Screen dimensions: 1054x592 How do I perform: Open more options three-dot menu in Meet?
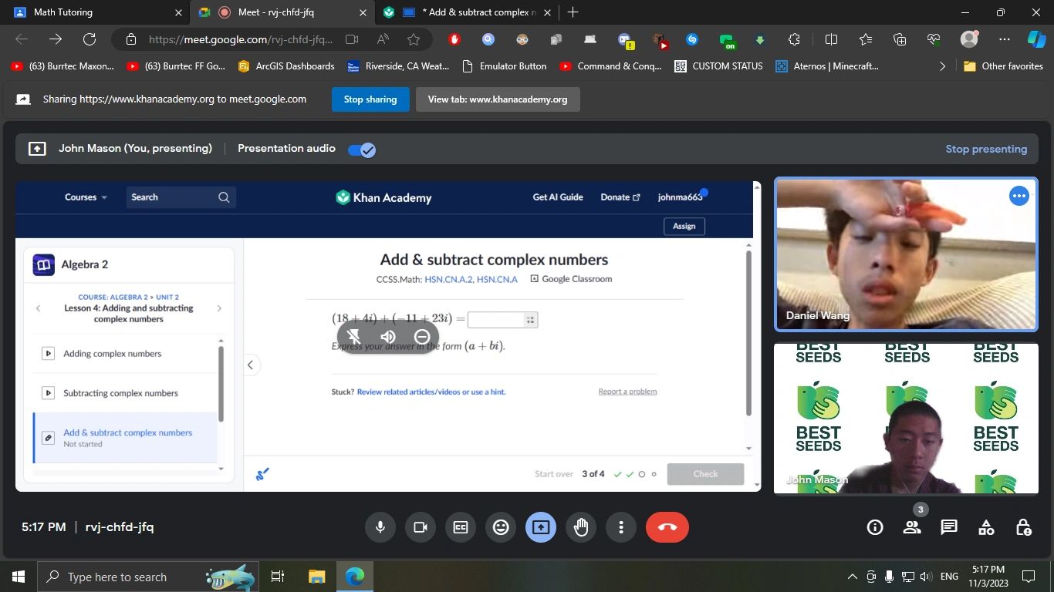[621, 527]
